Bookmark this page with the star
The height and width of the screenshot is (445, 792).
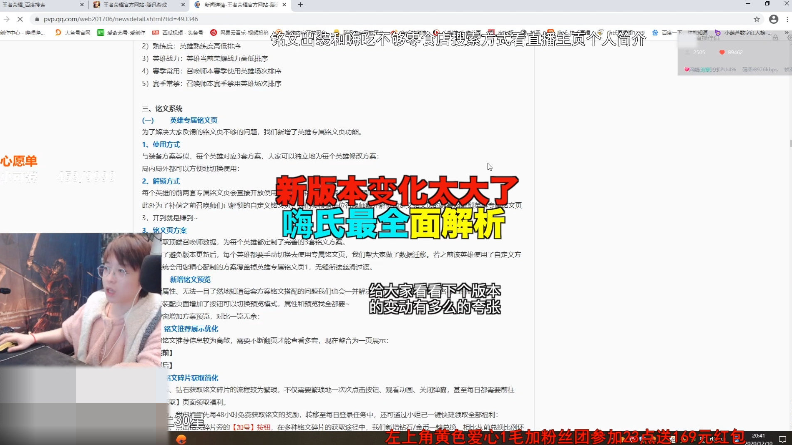(x=757, y=19)
